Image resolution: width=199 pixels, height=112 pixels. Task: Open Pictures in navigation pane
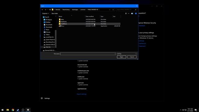click(48, 32)
